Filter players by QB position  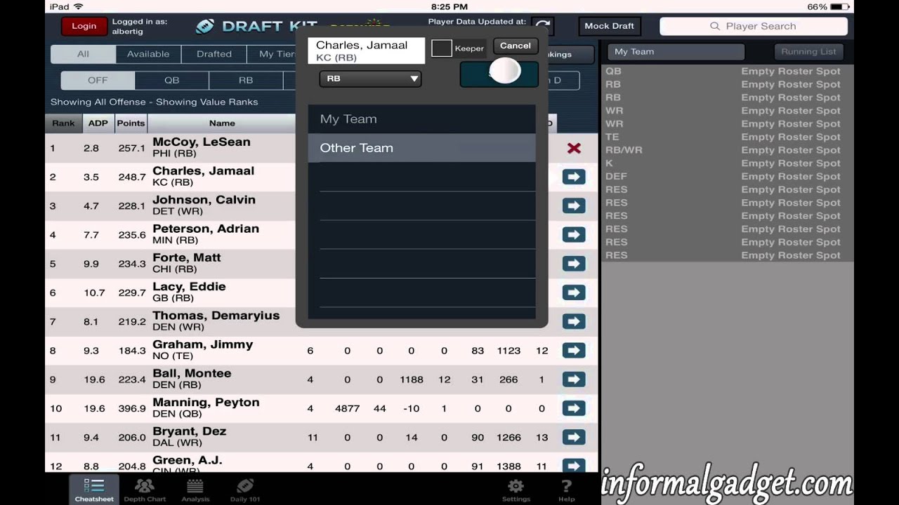click(171, 80)
